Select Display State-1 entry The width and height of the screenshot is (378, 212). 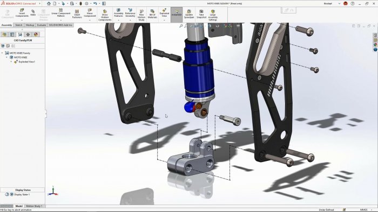pyautogui.click(x=22, y=194)
